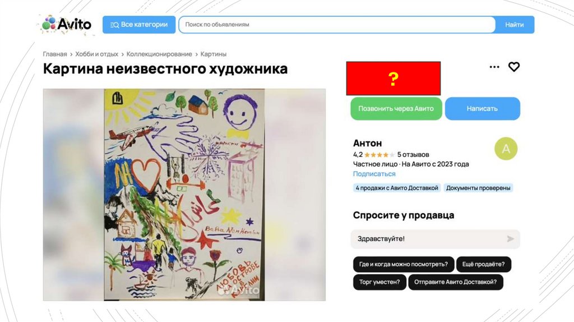Click the Найти search button
Image resolution: width=574 pixels, height=322 pixels.
pos(515,25)
